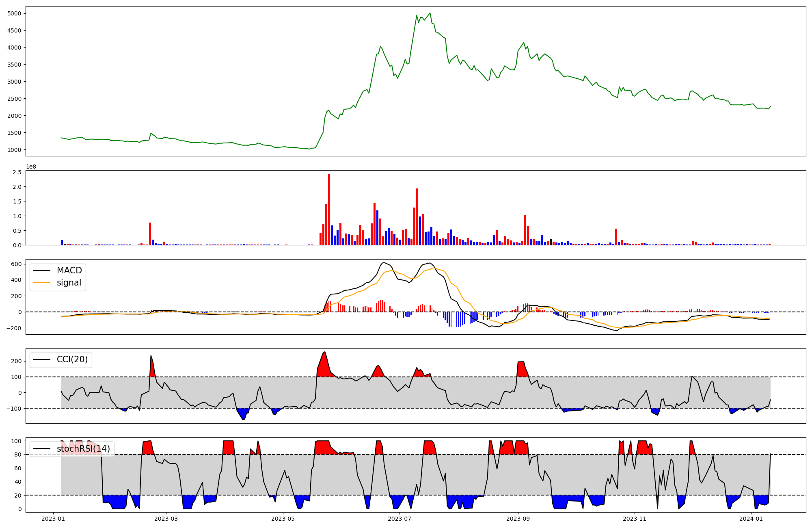Click the 2023-03 date tick label
The height and width of the screenshot is (528, 812).
tap(166, 519)
